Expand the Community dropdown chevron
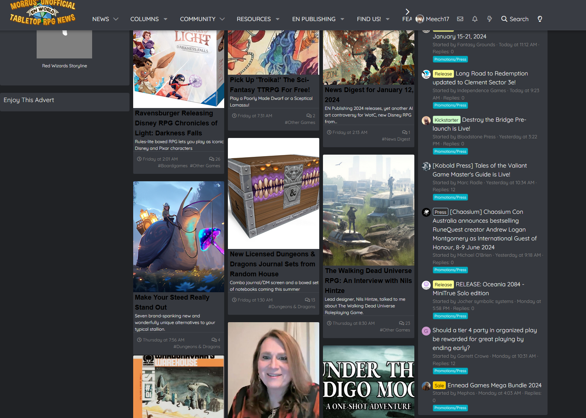This screenshot has height=418, width=586. click(222, 19)
